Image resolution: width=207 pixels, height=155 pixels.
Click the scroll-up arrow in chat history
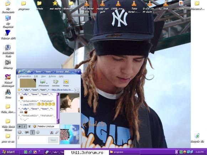(x=58, y=94)
